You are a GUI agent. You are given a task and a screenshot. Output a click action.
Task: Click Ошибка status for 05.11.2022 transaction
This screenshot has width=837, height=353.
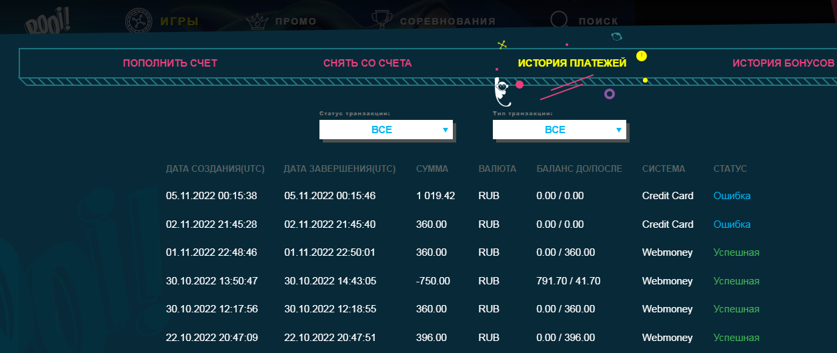tap(732, 196)
